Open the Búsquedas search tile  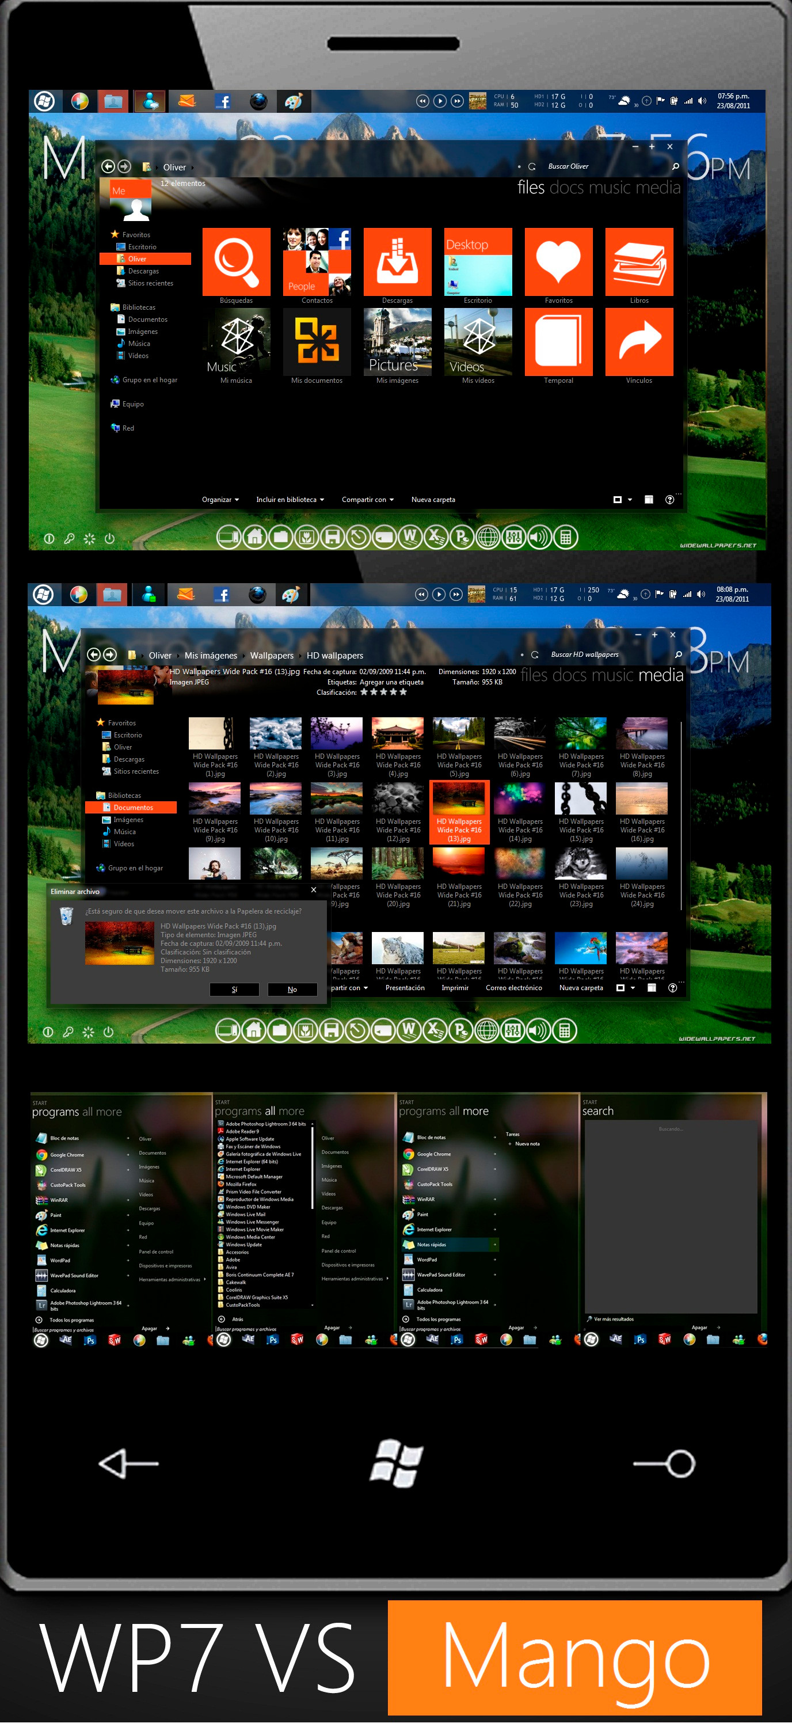click(236, 261)
